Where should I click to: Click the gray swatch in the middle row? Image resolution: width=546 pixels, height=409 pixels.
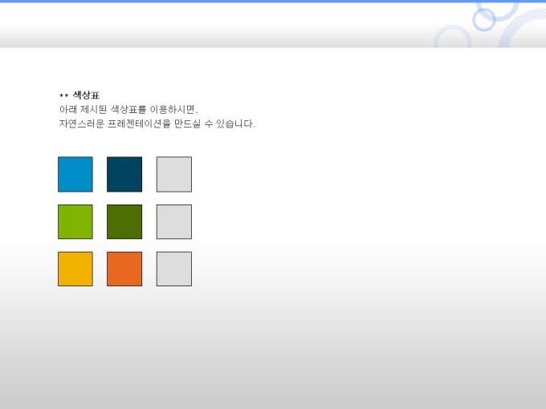(173, 221)
